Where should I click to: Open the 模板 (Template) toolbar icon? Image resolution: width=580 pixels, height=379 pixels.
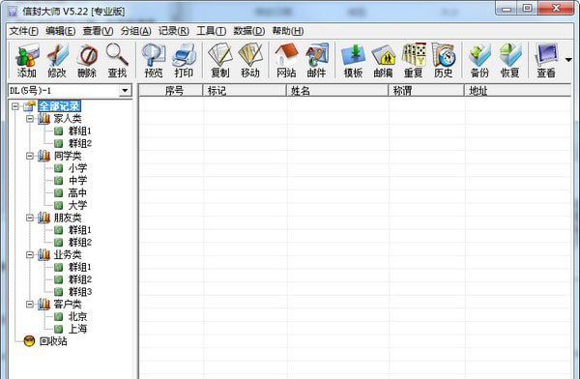[353, 61]
